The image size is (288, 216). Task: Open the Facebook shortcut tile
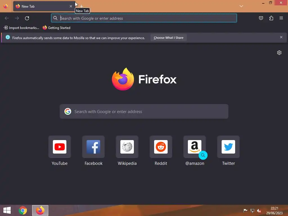(93, 147)
